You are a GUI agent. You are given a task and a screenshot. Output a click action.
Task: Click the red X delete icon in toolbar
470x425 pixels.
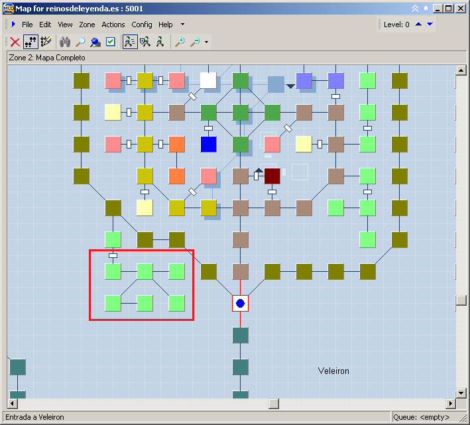tap(15, 42)
